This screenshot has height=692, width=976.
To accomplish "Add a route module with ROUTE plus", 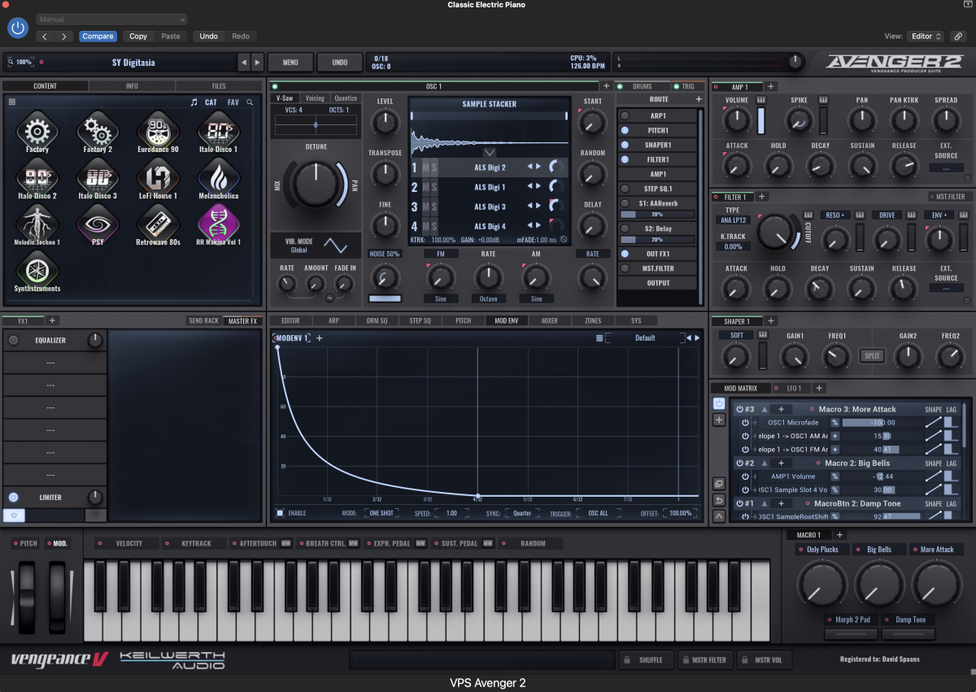I will (x=698, y=99).
